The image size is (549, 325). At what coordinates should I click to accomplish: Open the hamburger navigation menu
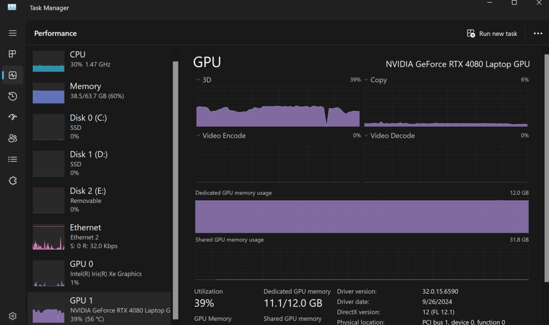13,33
